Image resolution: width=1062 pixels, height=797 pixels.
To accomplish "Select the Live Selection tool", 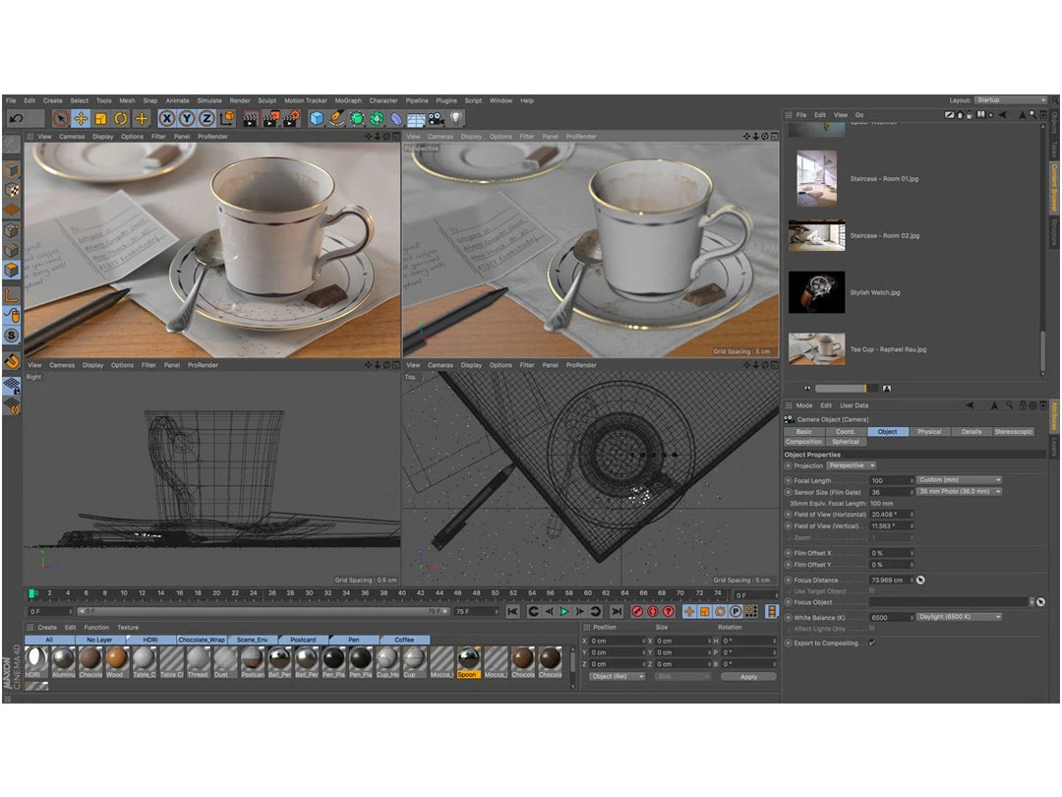I will pyautogui.click(x=60, y=119).
